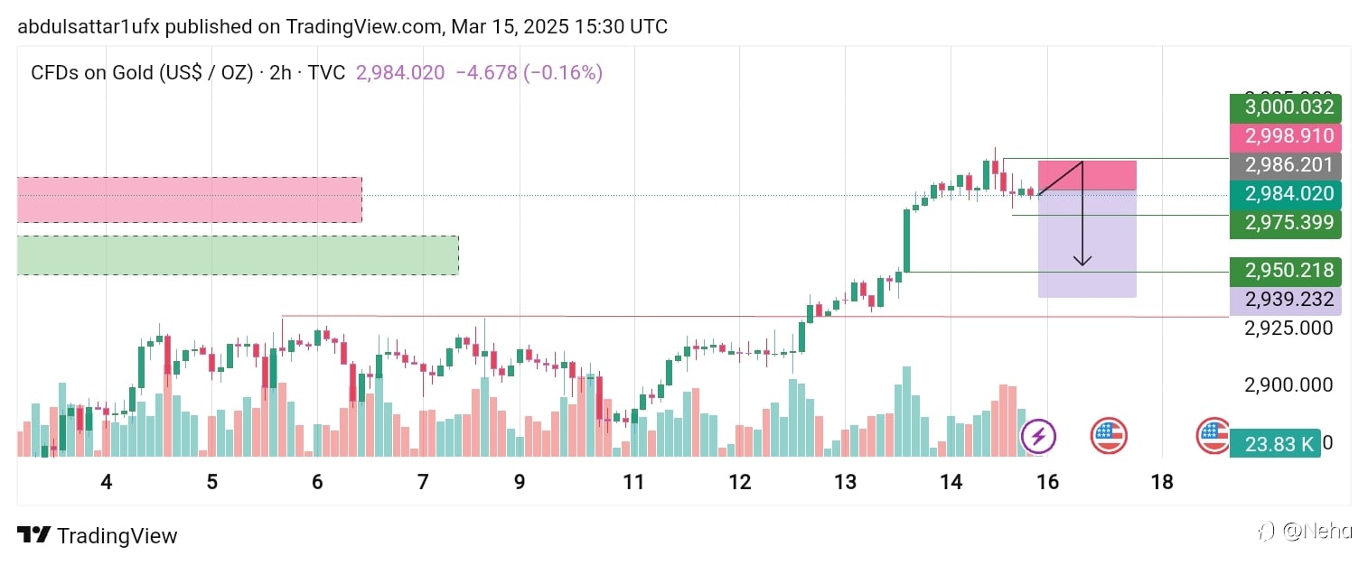1368x565 pixels.
Task: Select the 3,000.032 green price label
Action: coord(1286,108)
